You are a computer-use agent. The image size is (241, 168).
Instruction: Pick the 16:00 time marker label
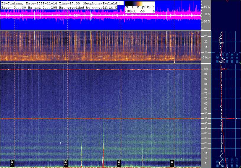[172, 163]
